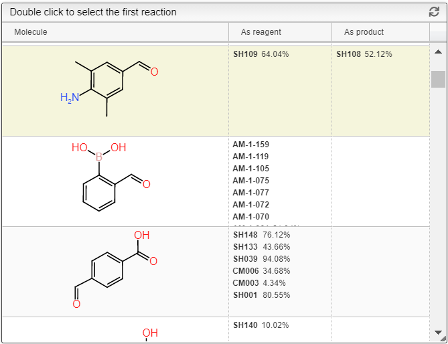Click the scrollbar down arrow
448x344 pixels.
click(x=438, y=332)
